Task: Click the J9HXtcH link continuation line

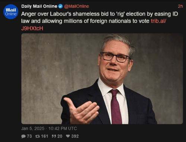Action: 32,29
